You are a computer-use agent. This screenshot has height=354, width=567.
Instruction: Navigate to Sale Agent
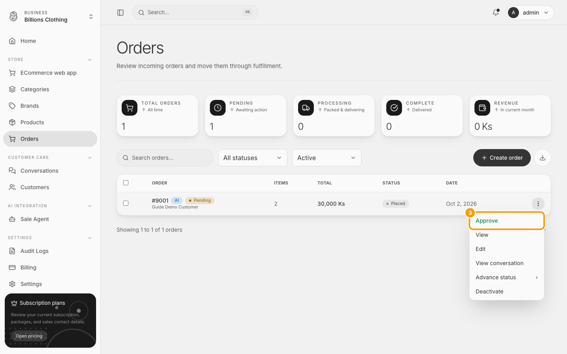coord(50,219)
